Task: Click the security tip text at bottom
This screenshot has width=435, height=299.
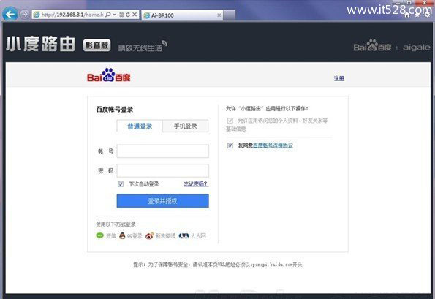Action: (218, 265)
